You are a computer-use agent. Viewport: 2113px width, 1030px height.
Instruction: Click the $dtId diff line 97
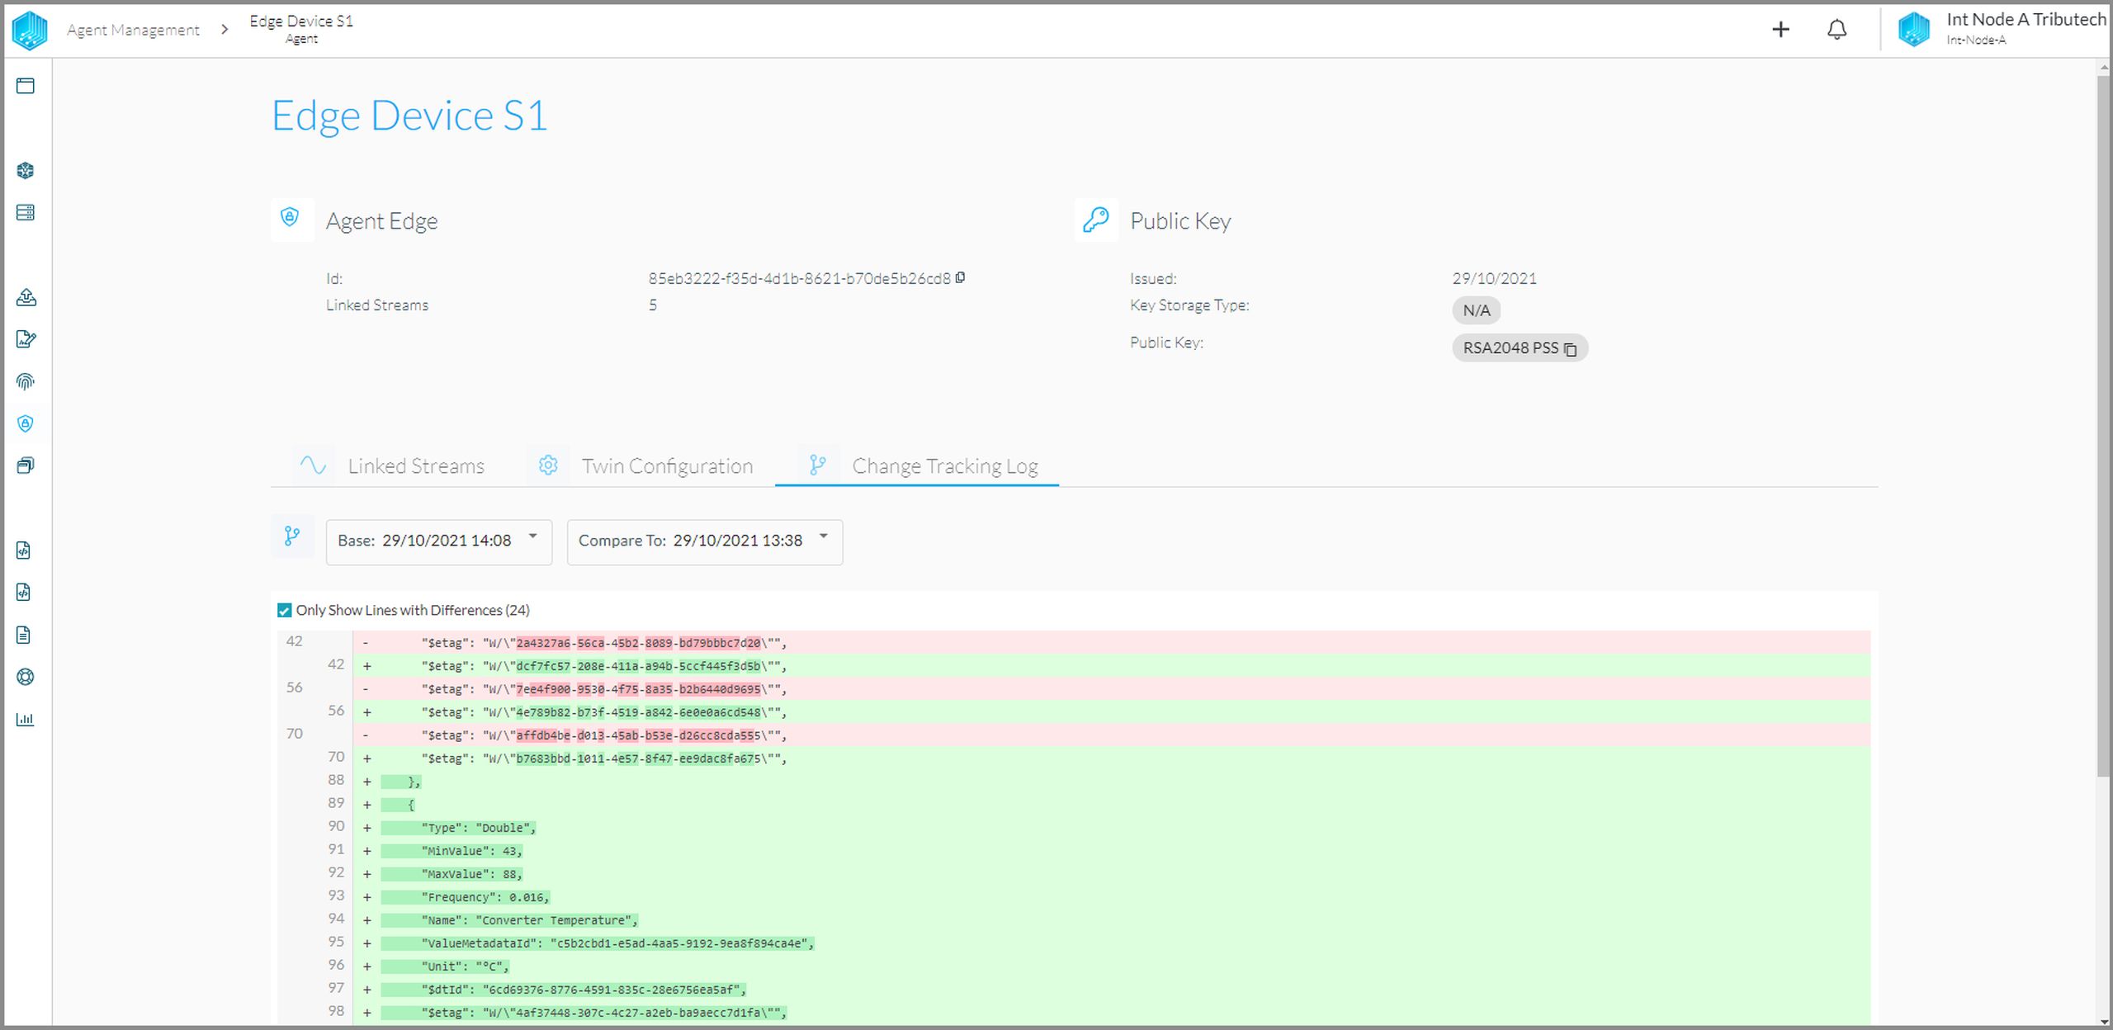[x=1073, y=990]
